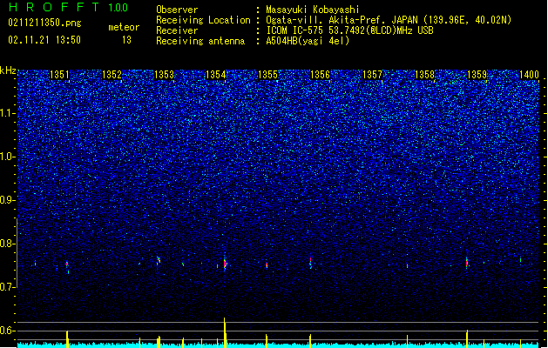Select observer name Masayuki Kobayashi

tap(313, 10)
